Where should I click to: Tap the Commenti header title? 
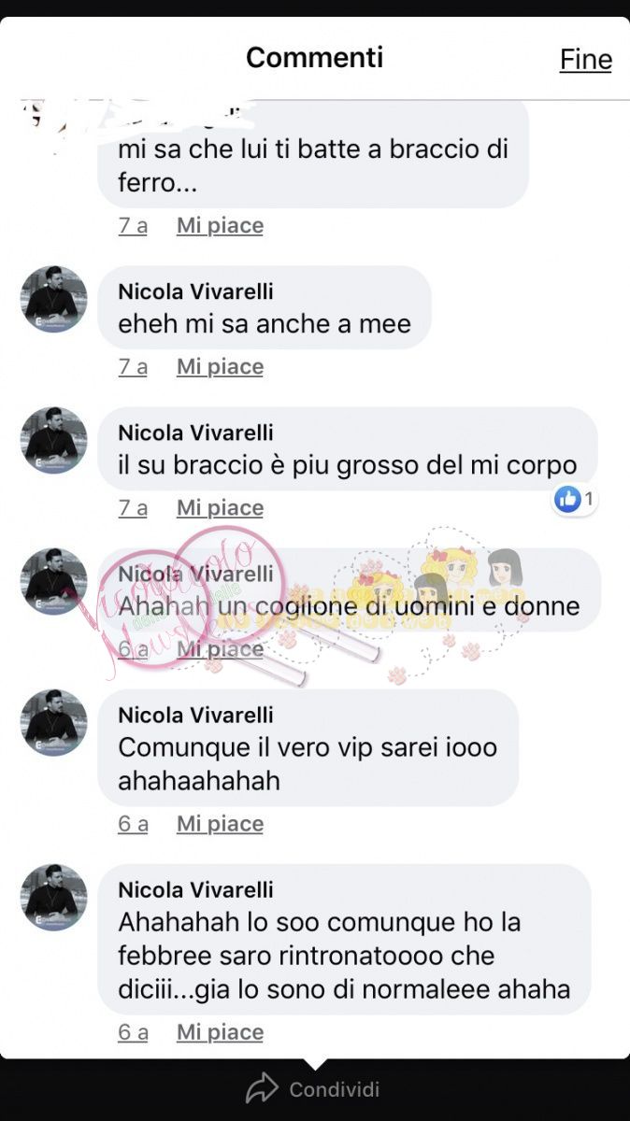pos(315,57)
